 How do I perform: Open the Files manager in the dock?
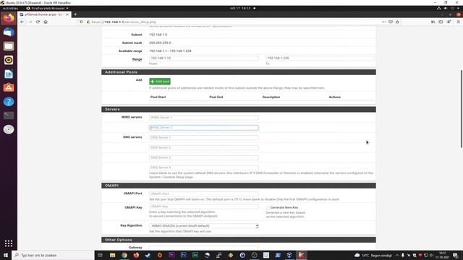pyautogui.click(x=9, y=46)
